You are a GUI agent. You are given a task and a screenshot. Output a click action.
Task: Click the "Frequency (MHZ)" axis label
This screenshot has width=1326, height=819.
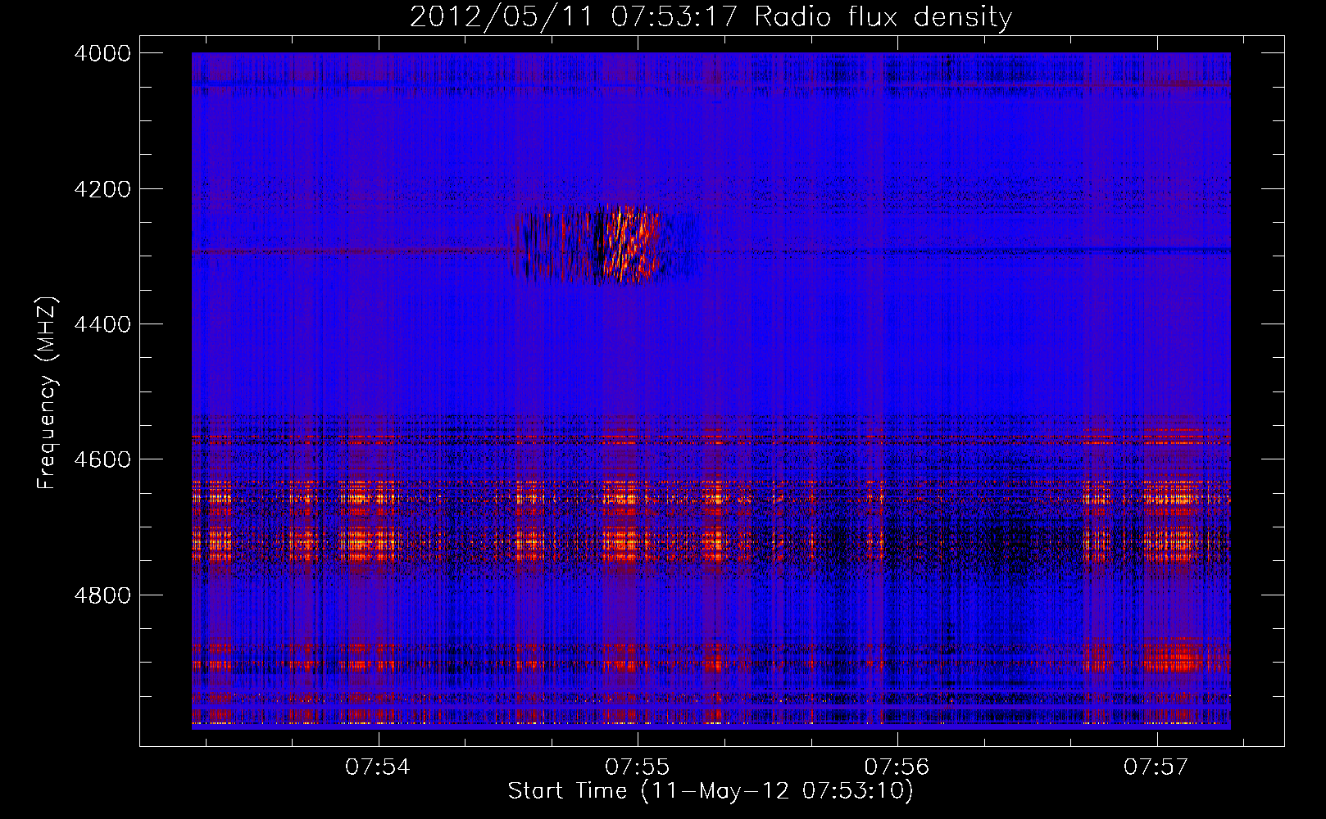tap(48, 393)
